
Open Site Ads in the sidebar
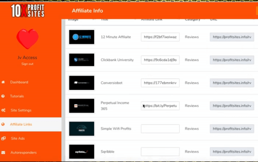[18, 138]
